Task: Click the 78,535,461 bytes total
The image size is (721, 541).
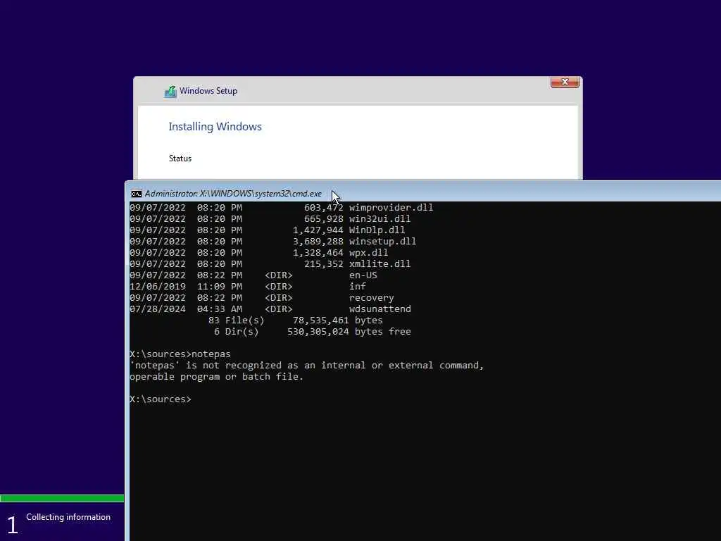Action: (x=337, y=321)
